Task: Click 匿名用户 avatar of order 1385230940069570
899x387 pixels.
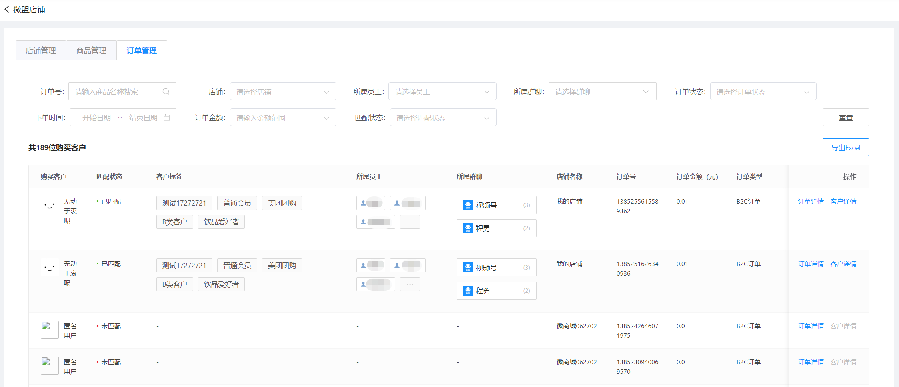Action: coord(50,365)
